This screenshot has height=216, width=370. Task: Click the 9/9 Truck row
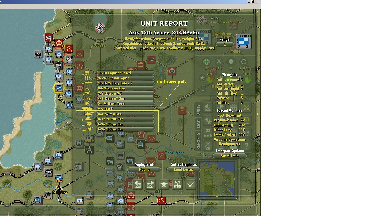126,109
